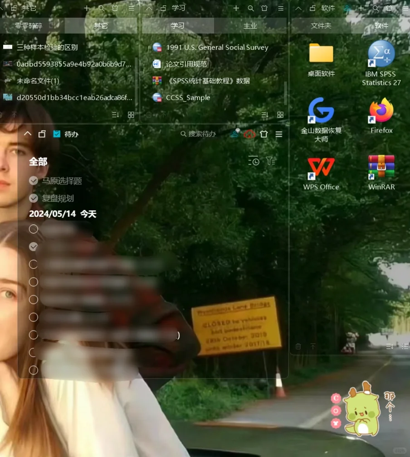Open search in the 学习 panel
Image resolution: width=410 pixels, height=457 pixels.
tap(251, 8)
